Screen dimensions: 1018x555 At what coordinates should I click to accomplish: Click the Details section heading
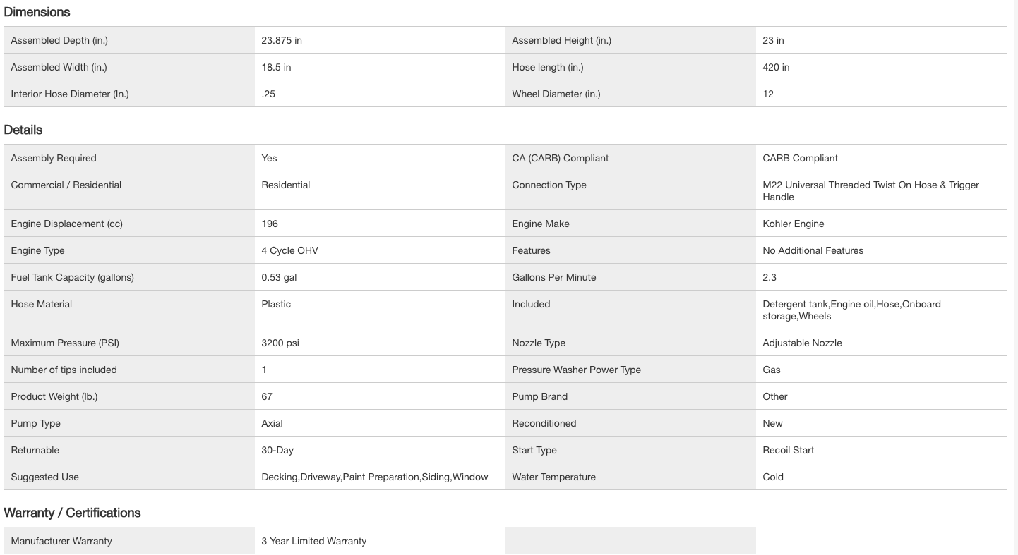click(23, 130)
